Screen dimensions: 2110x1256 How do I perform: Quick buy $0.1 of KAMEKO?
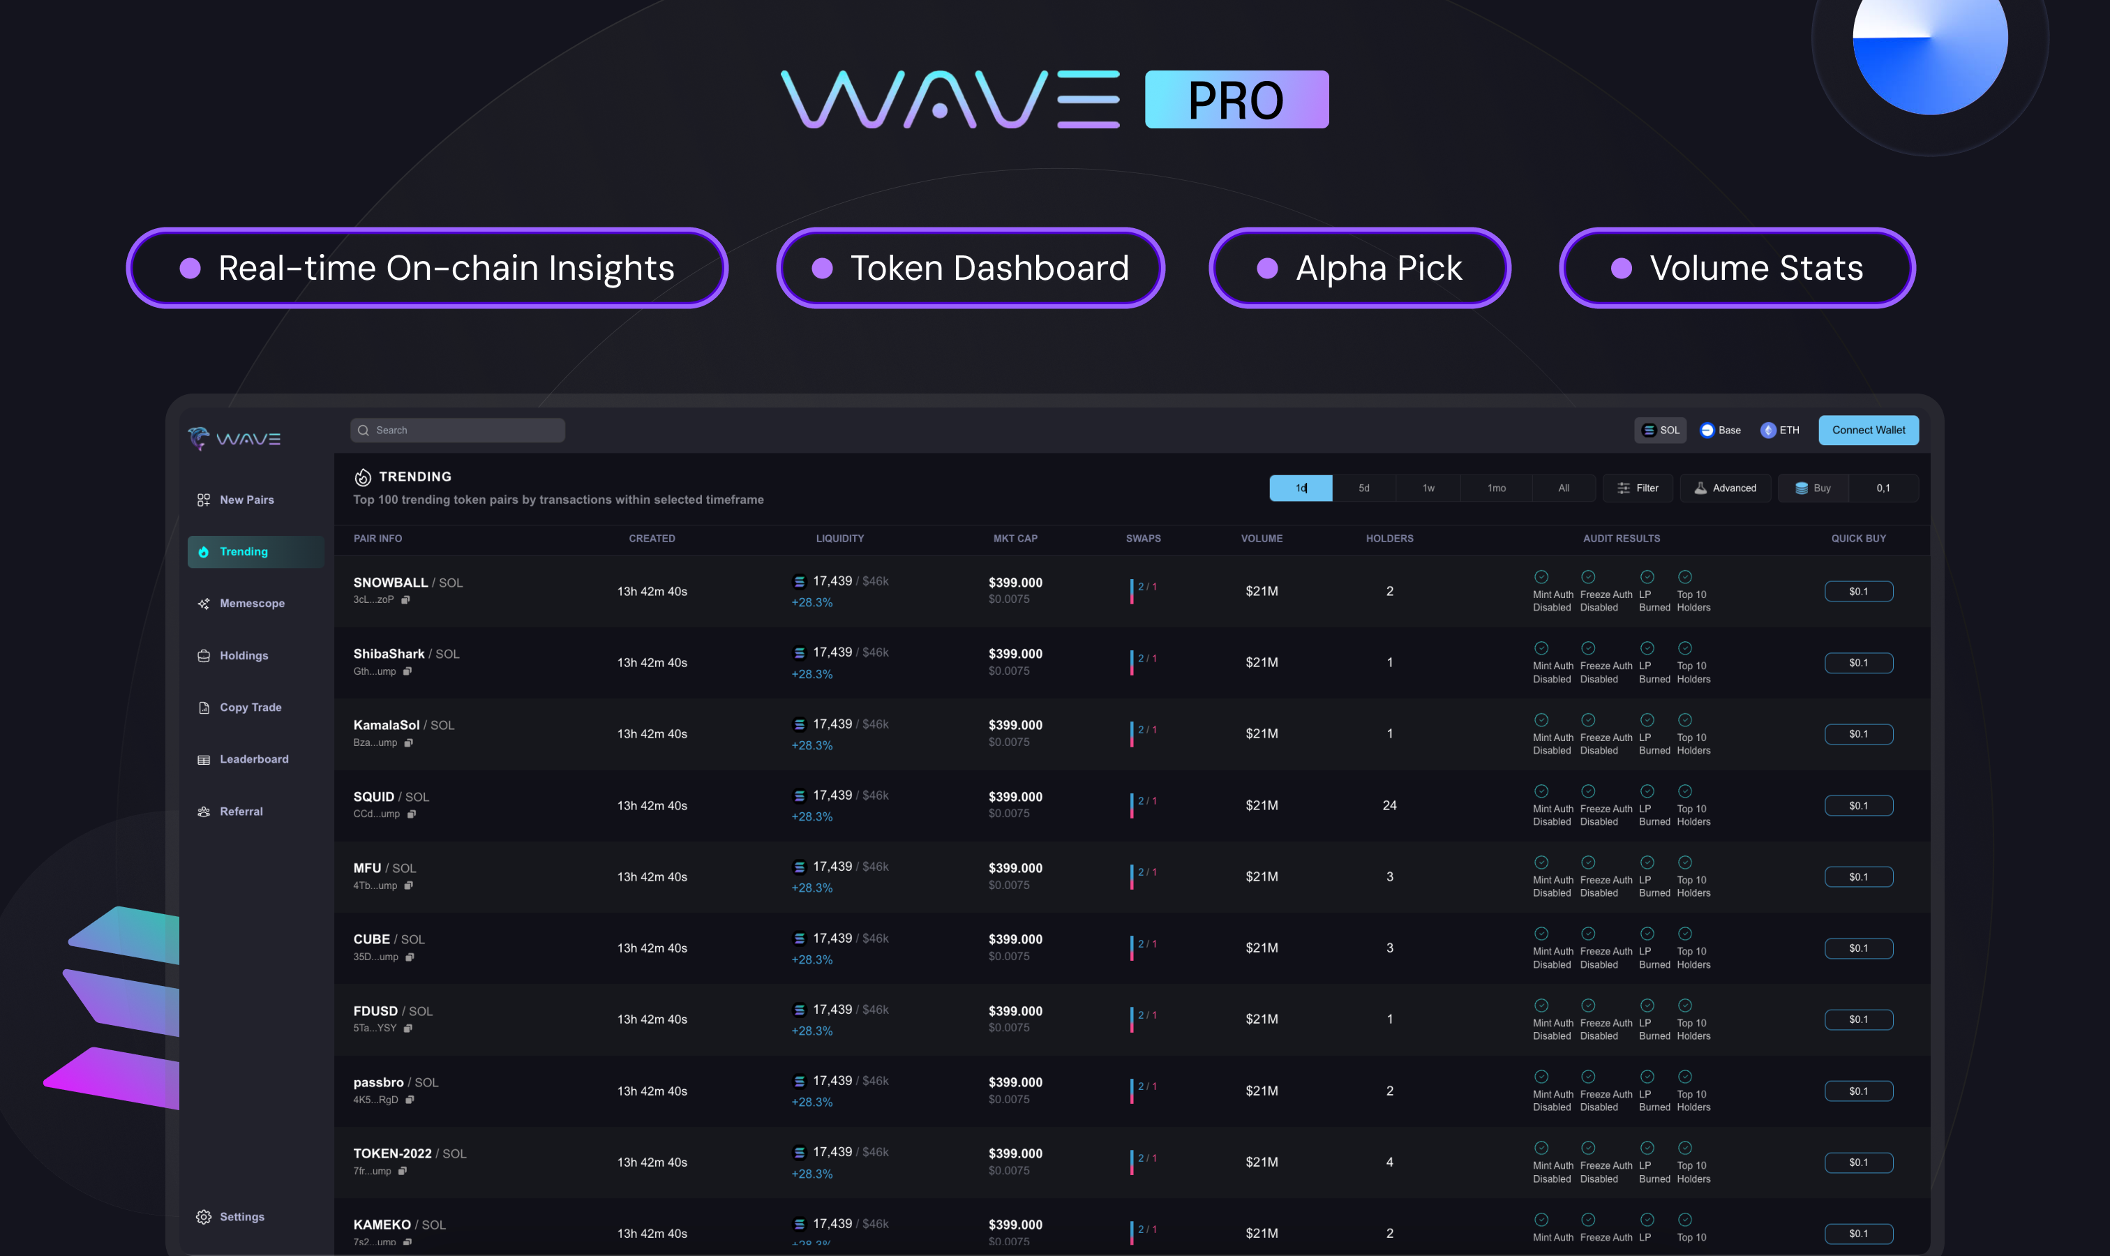click(1859, 1233)
